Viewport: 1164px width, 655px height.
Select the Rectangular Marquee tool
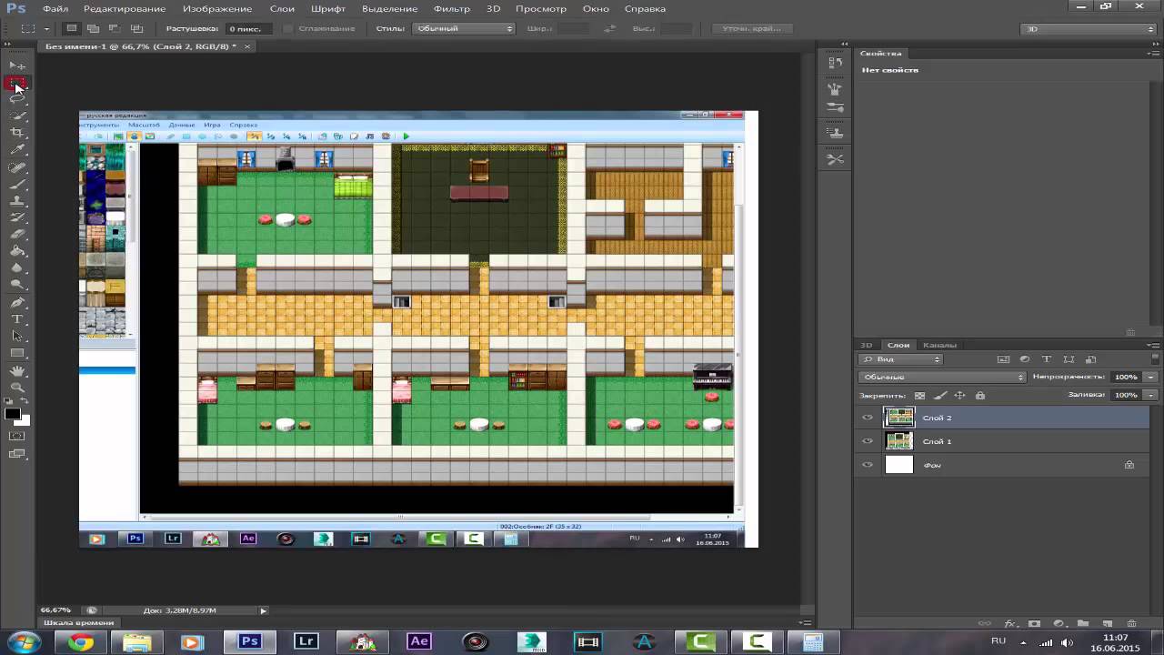(17, 83)
